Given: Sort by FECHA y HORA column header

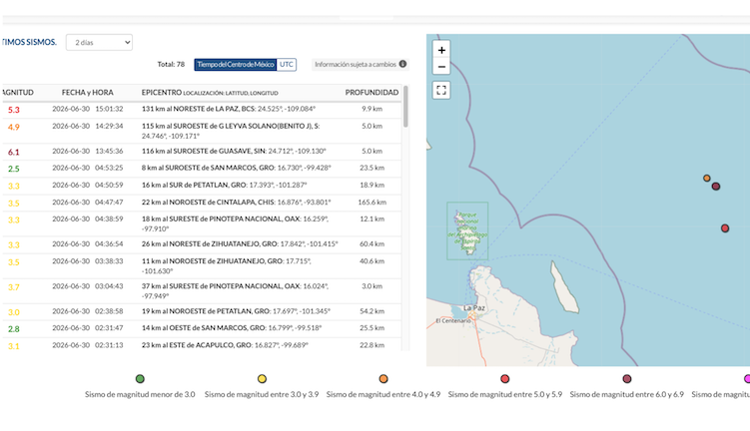Looking at the screenshot, I should pyautogui.click(x=88, y=92).
